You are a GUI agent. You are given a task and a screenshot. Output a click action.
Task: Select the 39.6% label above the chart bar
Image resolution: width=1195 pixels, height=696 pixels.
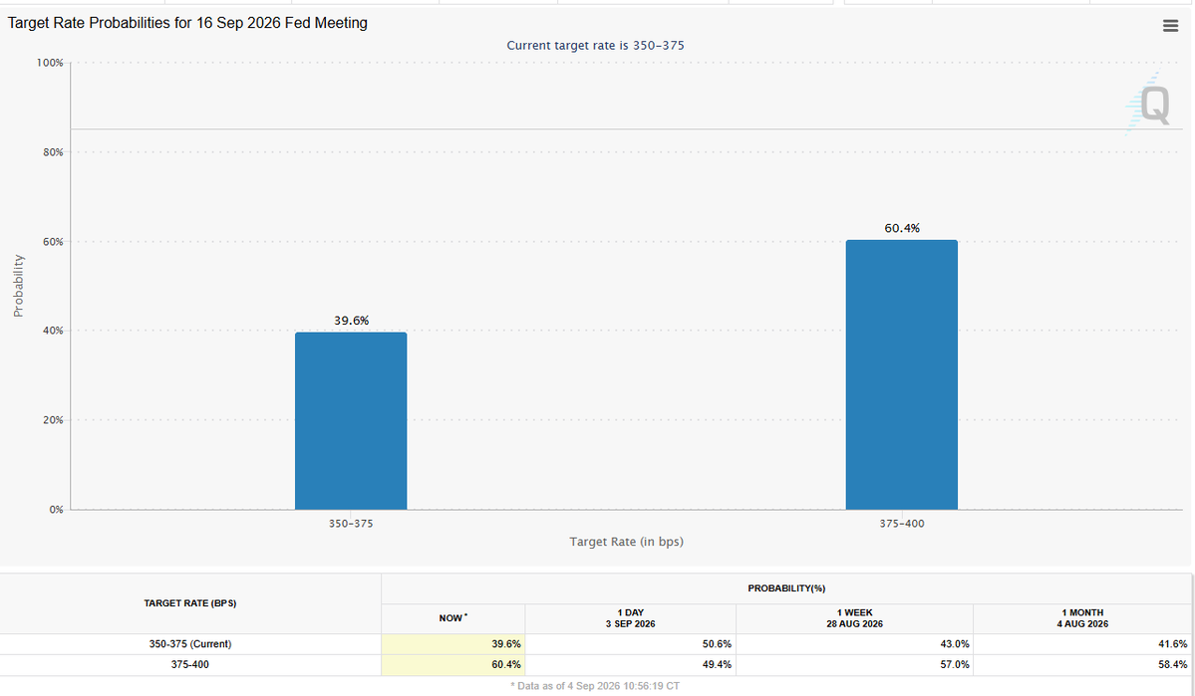tap(352, 321)
